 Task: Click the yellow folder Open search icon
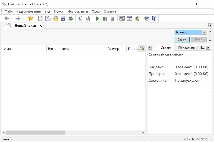(x=56, y=18)
